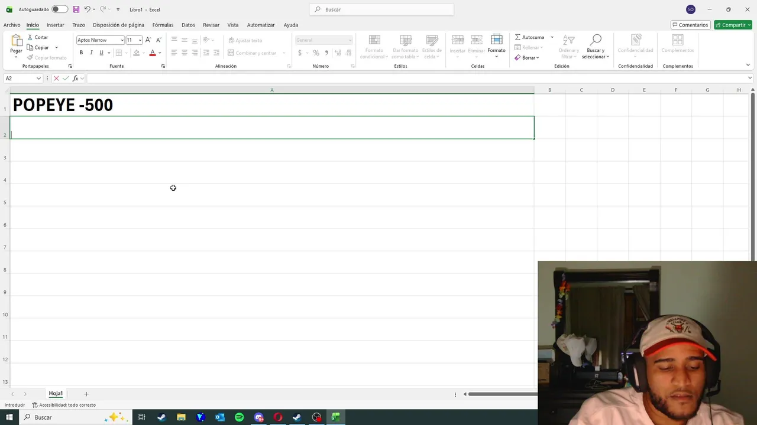Screen dimensions: 757x425
Task: Click Ordenar y filtrar icon
Action: click(568, 40)
